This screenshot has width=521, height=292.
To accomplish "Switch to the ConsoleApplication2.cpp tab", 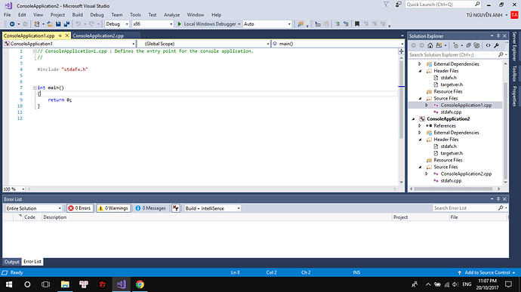I will tap(98, 35).
